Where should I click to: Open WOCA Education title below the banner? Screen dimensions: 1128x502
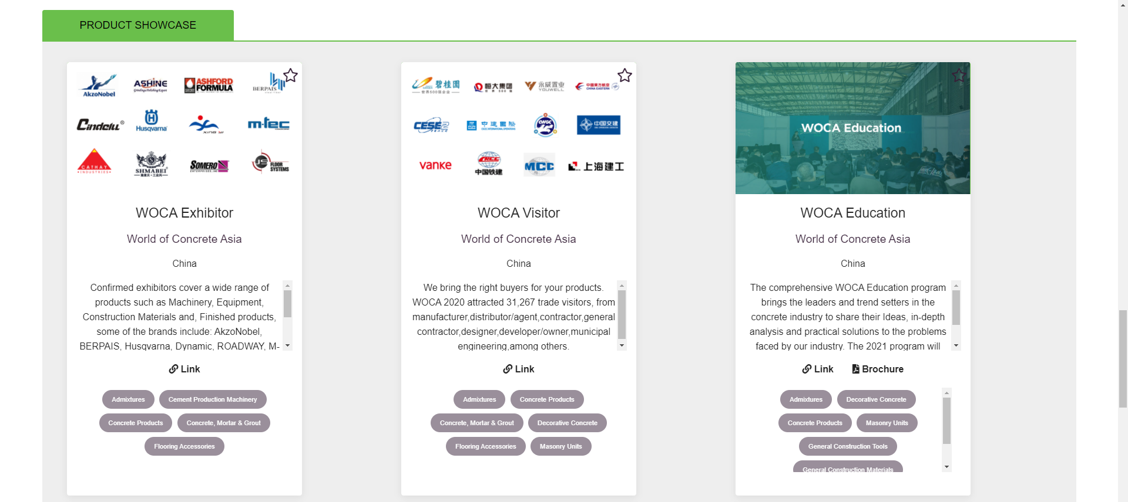coord(852,213)
